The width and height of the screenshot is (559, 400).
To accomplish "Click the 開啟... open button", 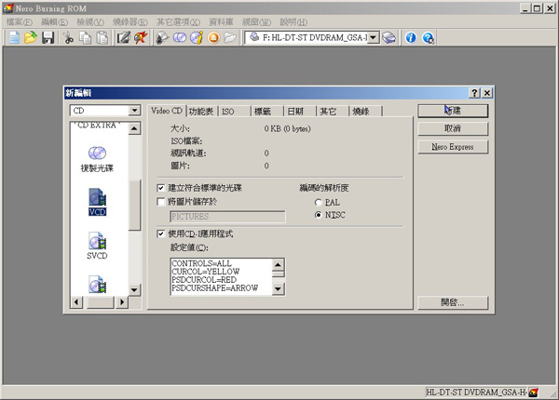I will 453,303.
